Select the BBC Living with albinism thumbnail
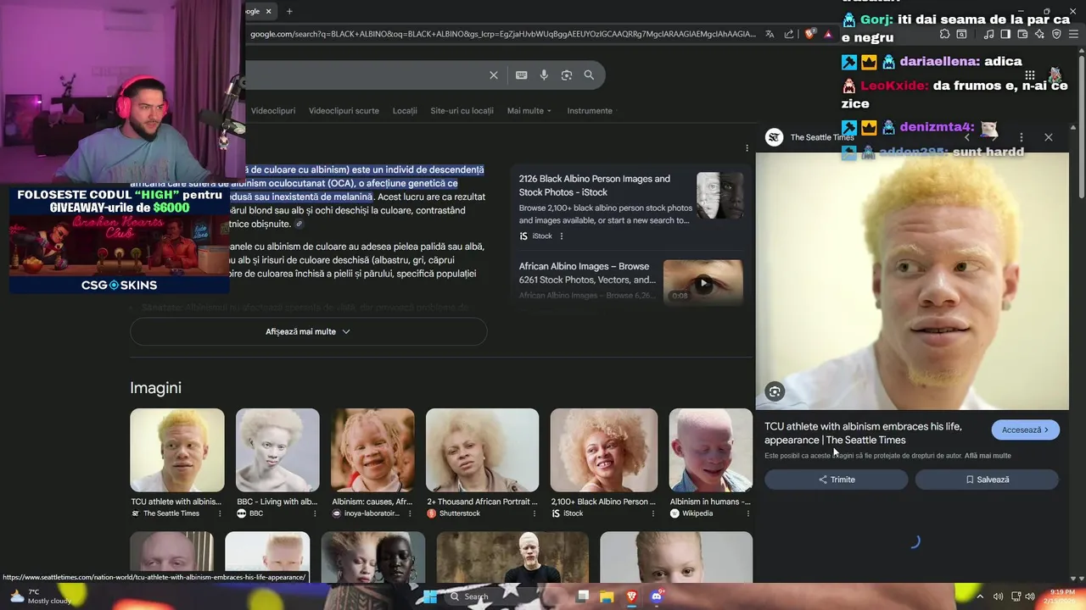 click(x=277, y=450)
